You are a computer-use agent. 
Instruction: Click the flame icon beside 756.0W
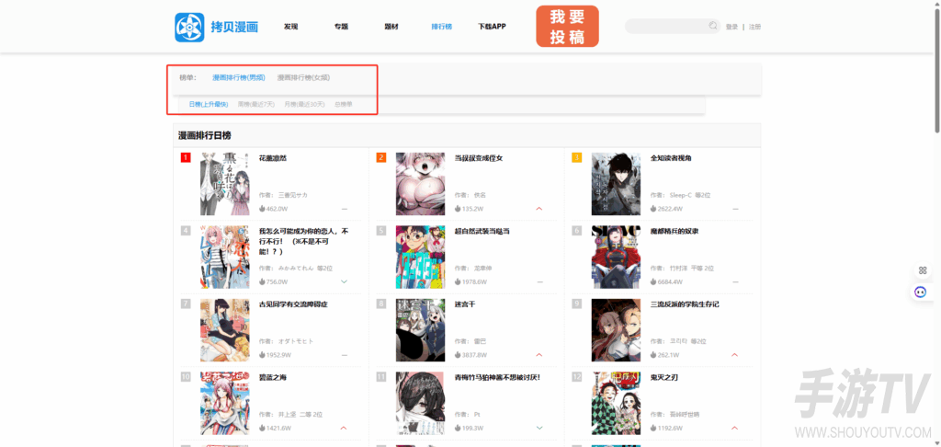pos(262,281)
